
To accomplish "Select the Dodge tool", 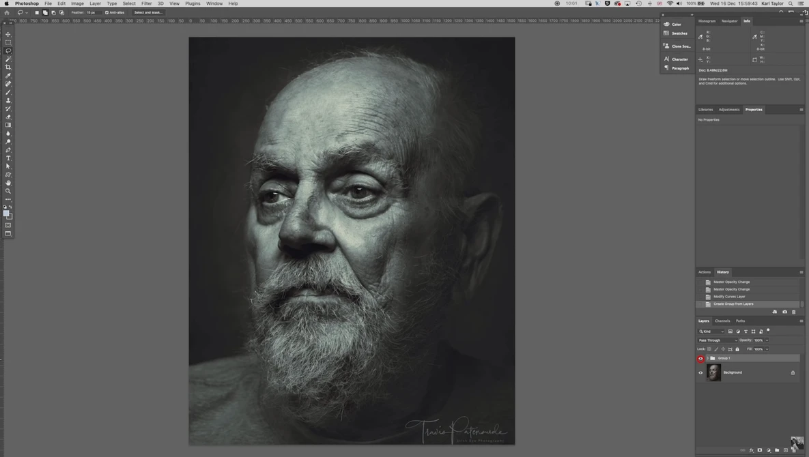I will coord(8,142).
